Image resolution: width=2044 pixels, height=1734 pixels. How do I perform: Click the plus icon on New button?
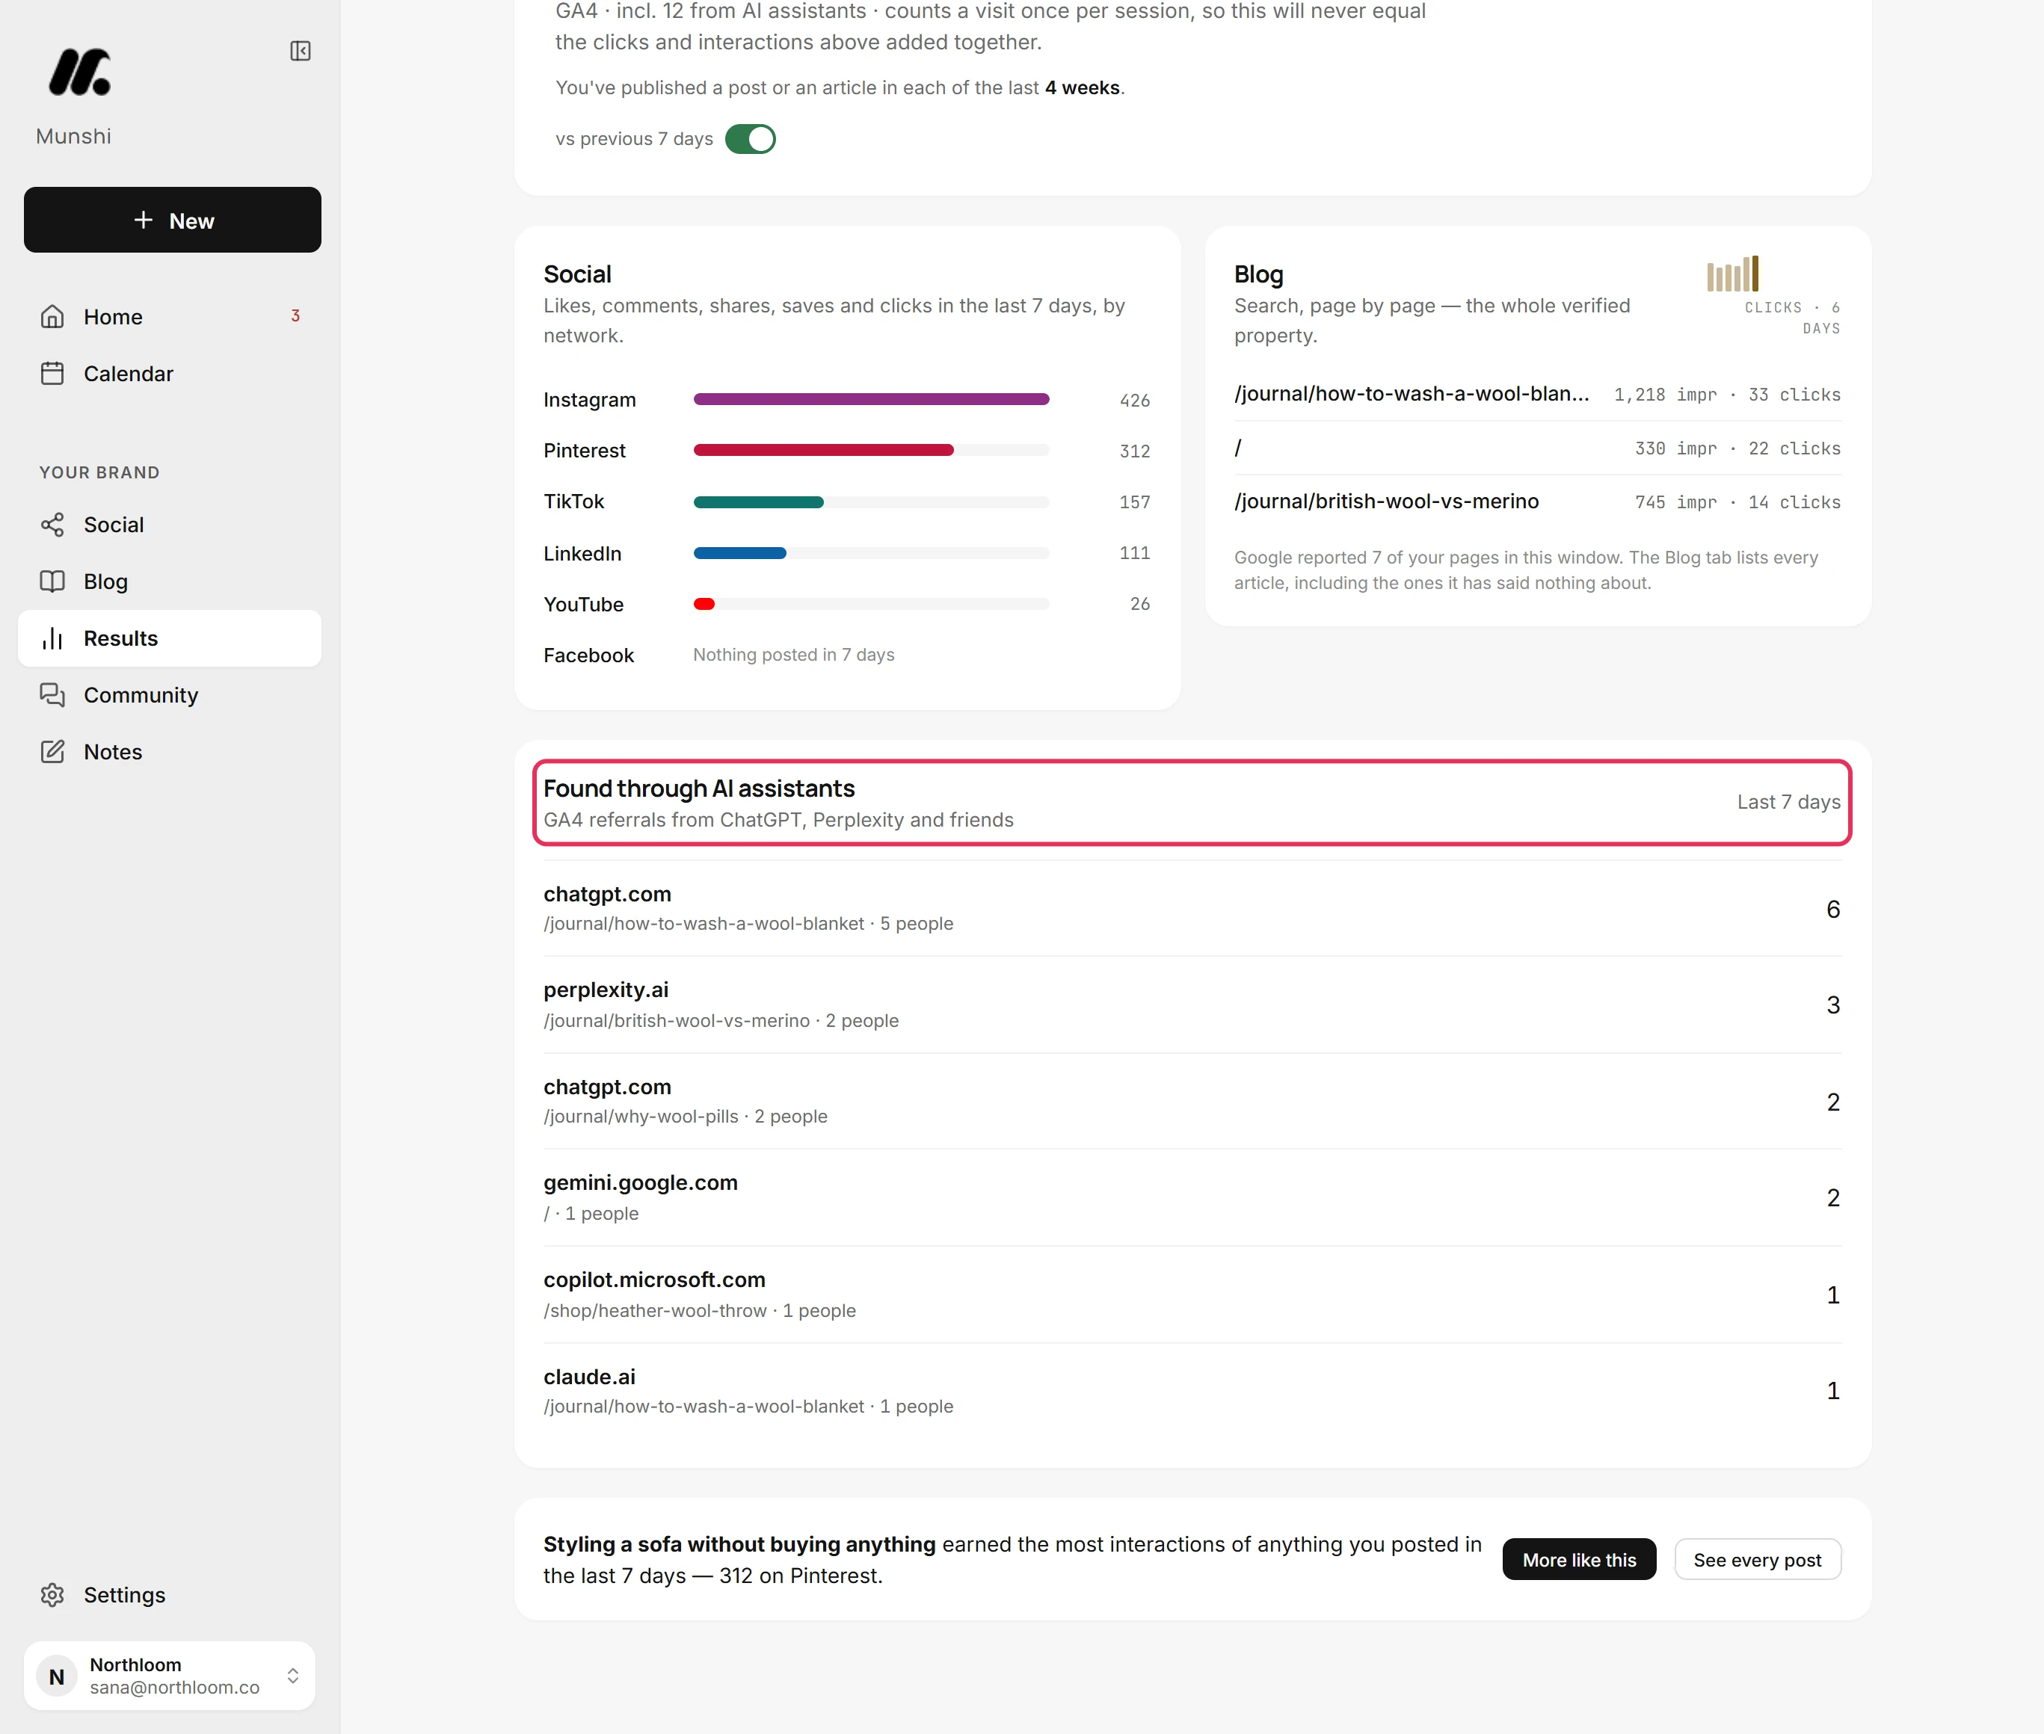144,220
